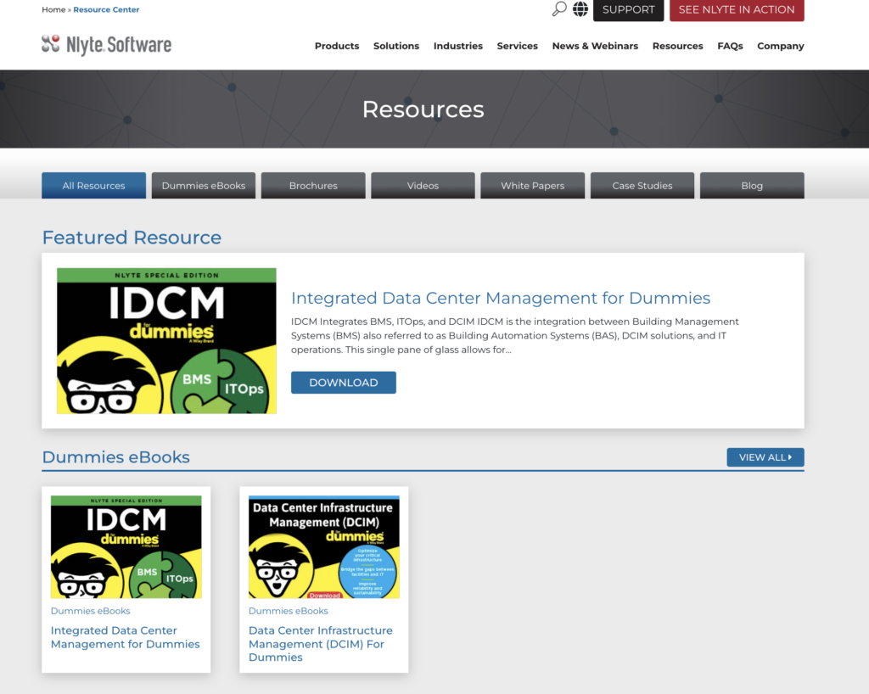Viewport: 869px width, 694px height.
Task: Switch to the Brochures tab
Action: click(x=313, y=186)
